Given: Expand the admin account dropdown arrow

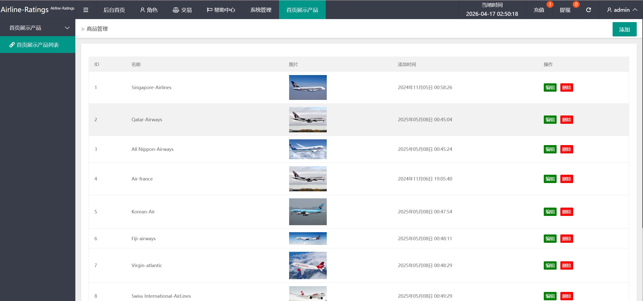Looking at the screenshot, I should [635, 10].
